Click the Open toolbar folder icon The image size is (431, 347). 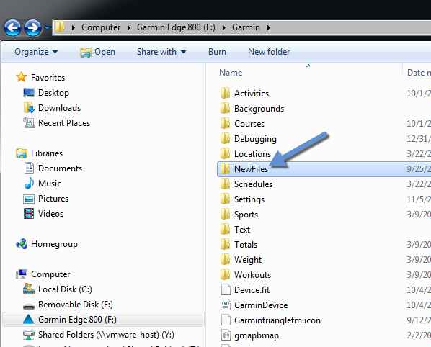pos(86,52)
